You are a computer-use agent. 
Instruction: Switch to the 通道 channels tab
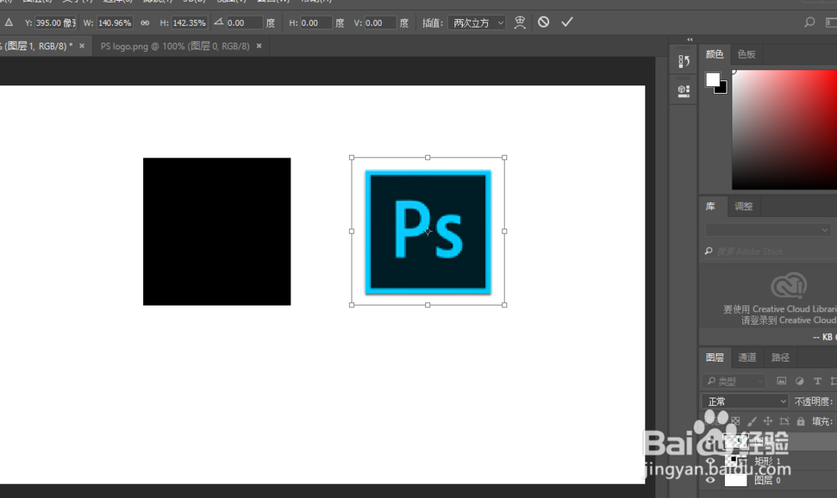pos(747,357)
